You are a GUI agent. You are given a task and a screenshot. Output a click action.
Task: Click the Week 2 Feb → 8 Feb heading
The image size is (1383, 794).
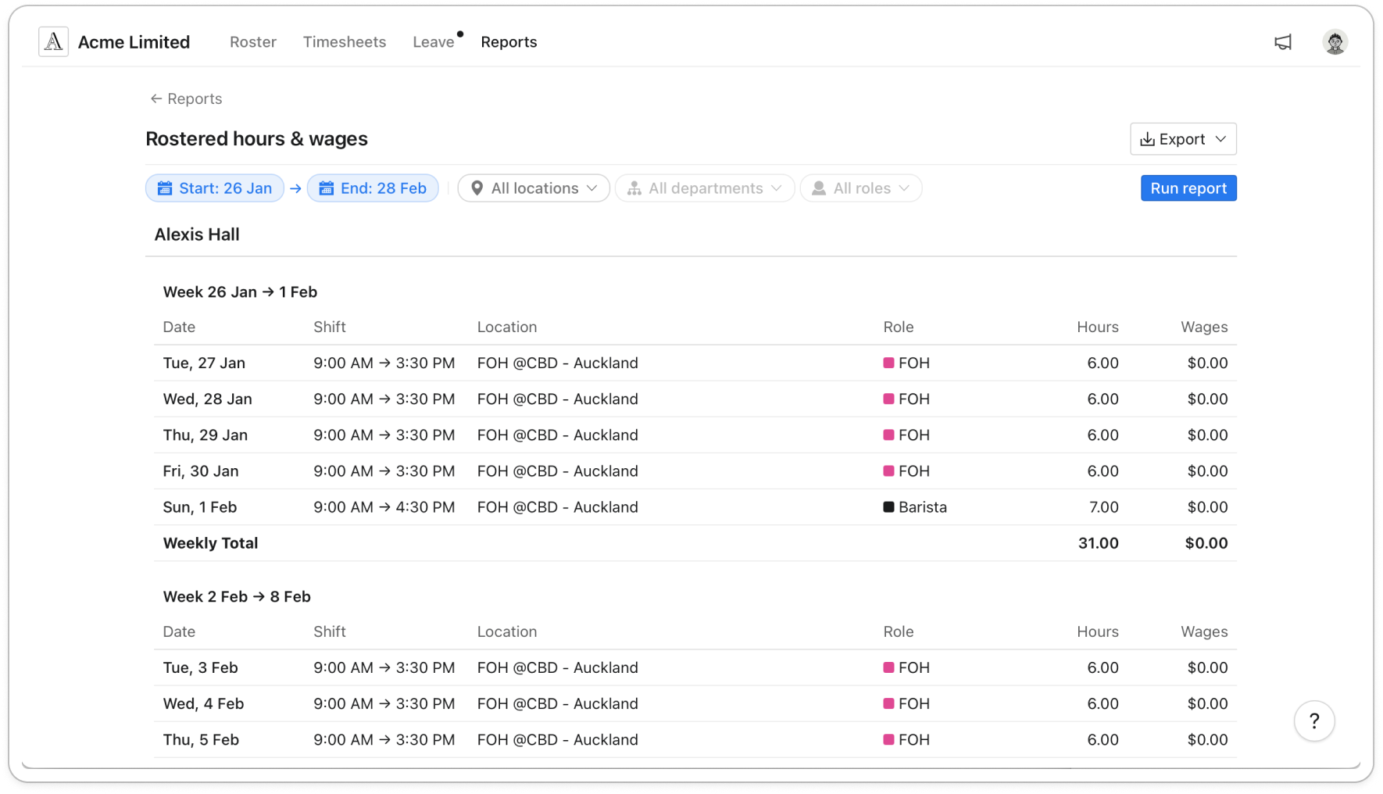(237, 596)
